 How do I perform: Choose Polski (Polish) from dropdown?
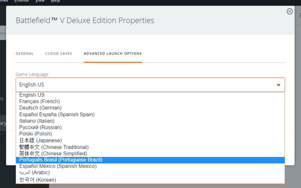pyautogui.click(x=150, y=134)
